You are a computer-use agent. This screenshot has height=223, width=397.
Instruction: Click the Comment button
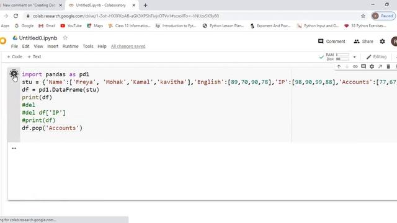point(332,42)
